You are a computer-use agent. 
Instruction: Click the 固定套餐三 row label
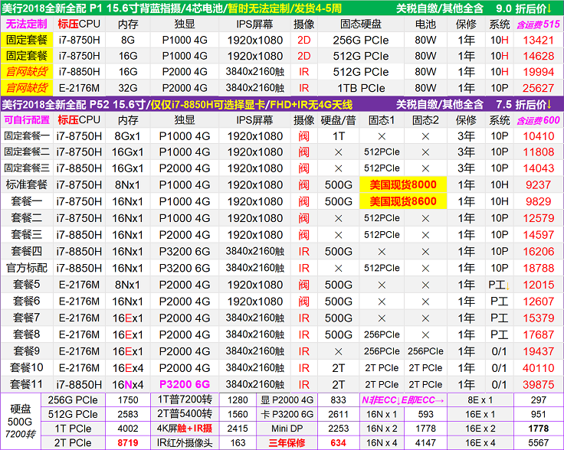[x=27, y=168]
